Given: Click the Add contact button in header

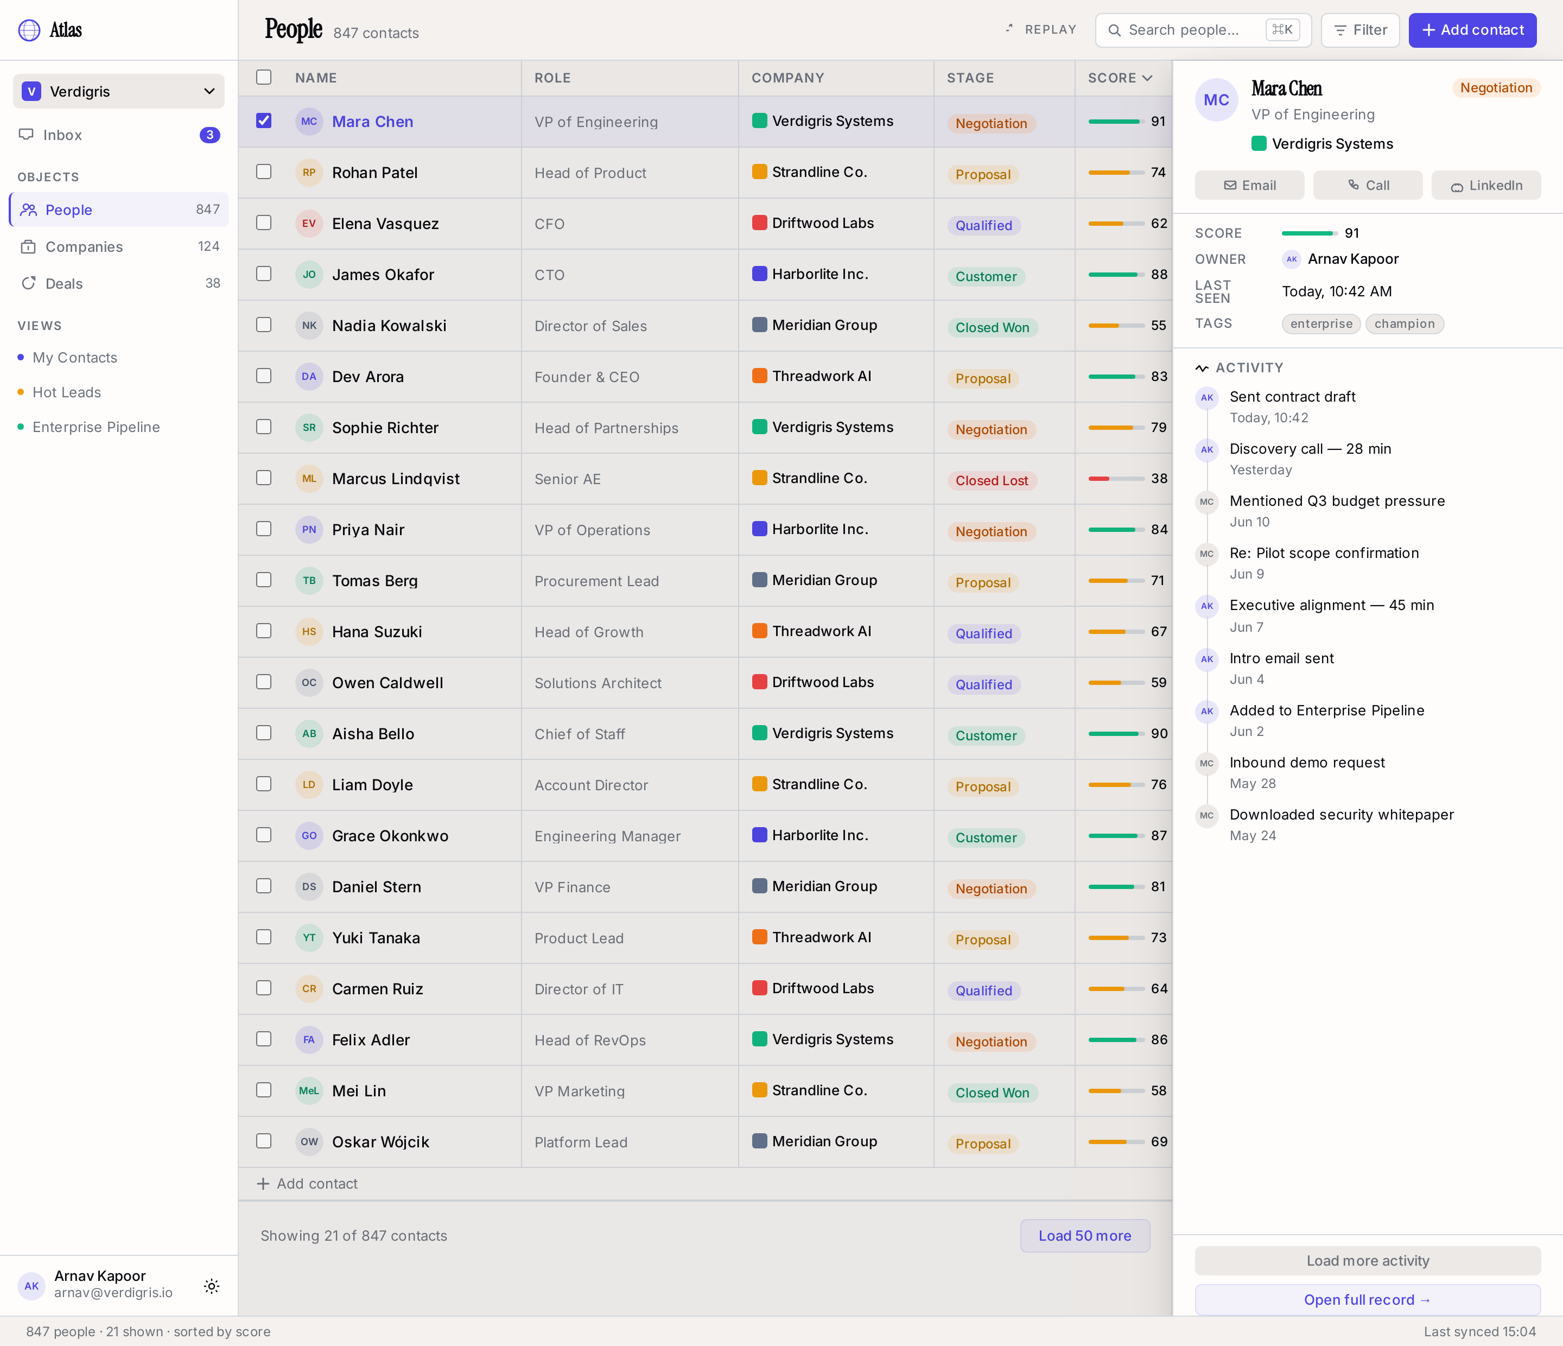Looking at the screenshot, I should (1472, 30).
